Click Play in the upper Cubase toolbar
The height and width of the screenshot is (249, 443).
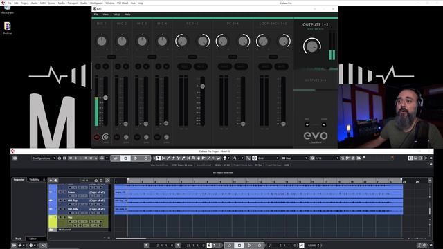(x=136, y=158)
